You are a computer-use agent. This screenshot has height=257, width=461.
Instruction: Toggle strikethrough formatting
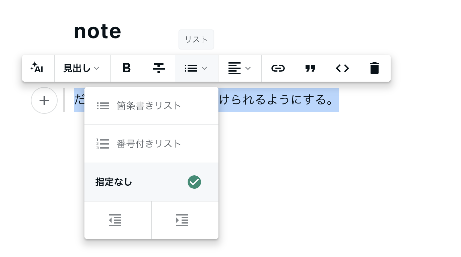(158, 68)
